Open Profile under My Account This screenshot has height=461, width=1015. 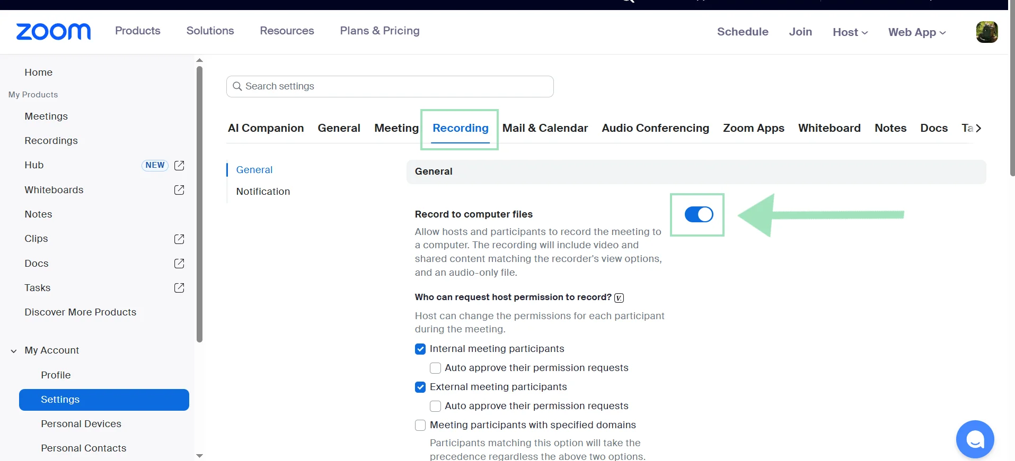pos(56,375)
